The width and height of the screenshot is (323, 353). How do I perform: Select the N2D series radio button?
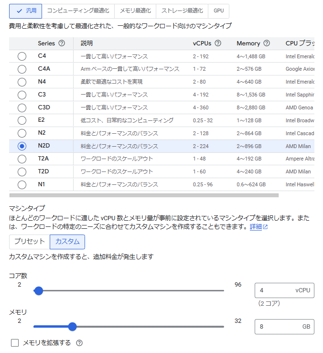(22, 146)
